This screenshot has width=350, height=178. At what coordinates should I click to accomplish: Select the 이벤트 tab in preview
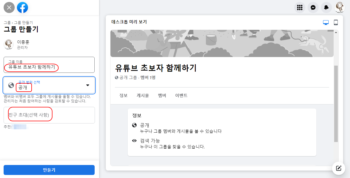pos(181,96)
